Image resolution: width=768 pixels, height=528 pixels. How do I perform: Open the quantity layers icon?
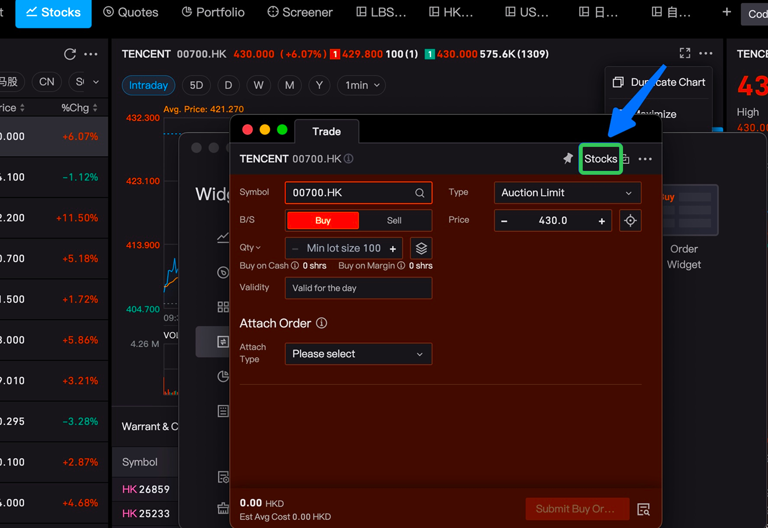(x=421, y=248)
